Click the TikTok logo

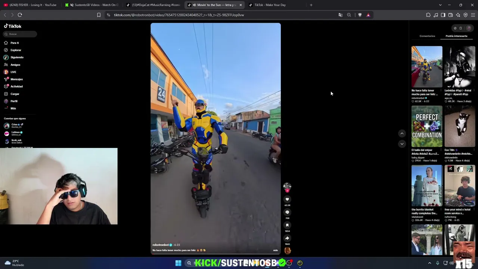point(13,26)
